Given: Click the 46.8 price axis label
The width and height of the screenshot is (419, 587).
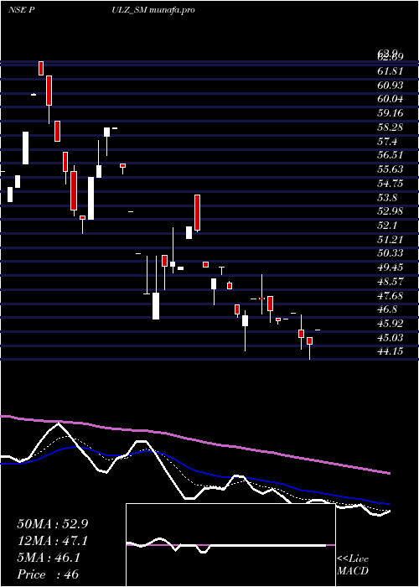Looking at the screenshot, I should point(387,310).
